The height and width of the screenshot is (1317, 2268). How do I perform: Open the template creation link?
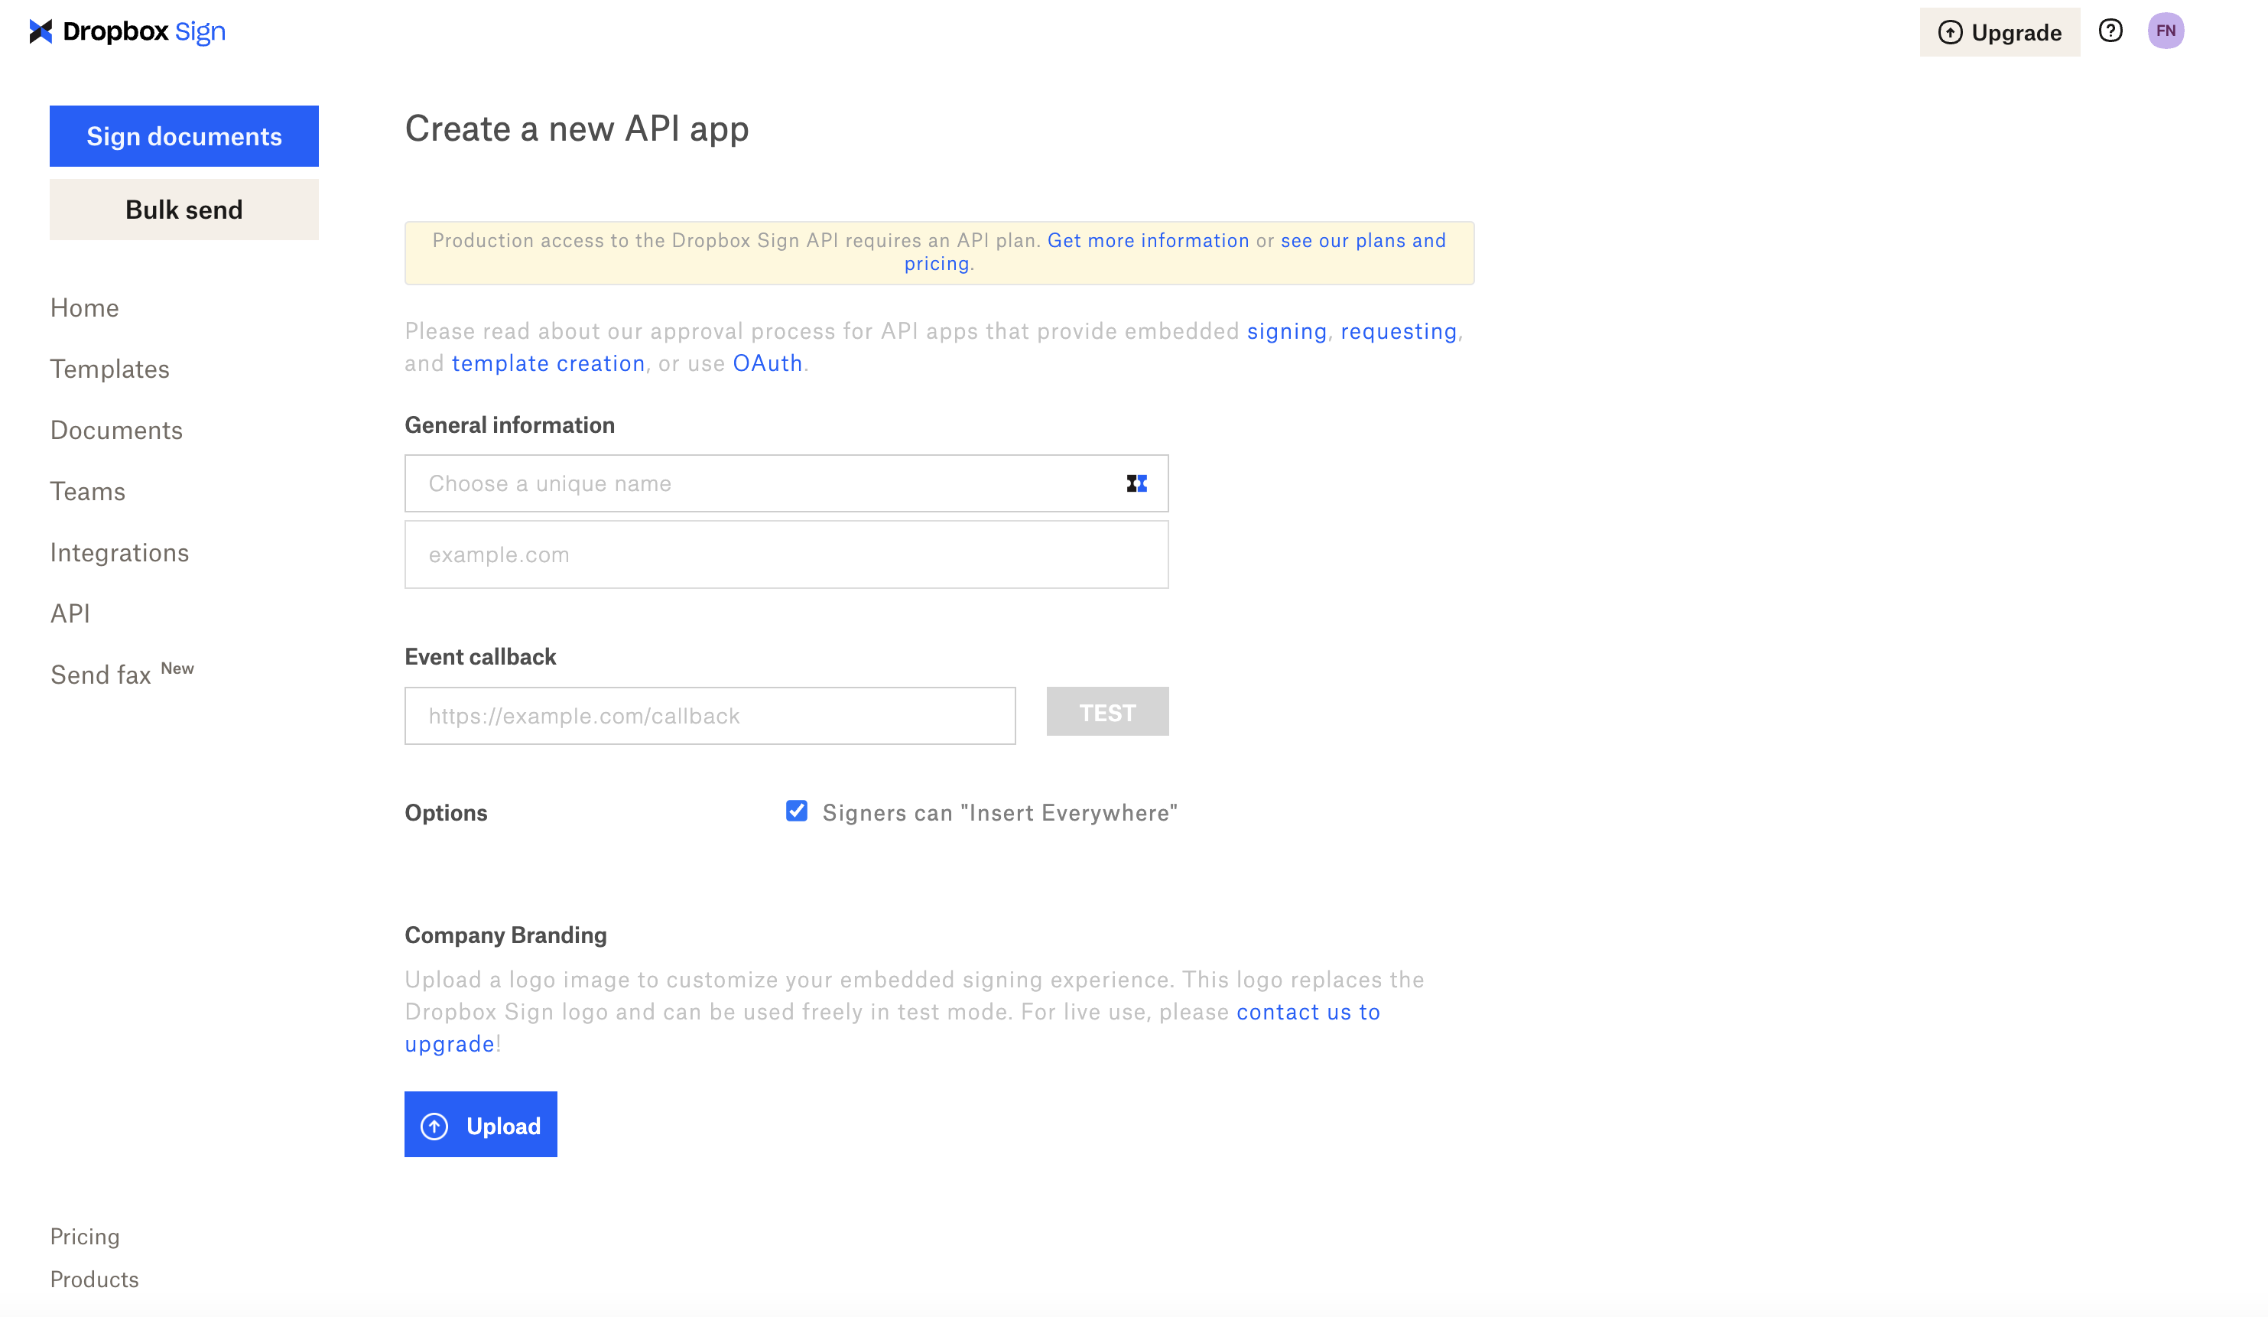click(548, 364)
